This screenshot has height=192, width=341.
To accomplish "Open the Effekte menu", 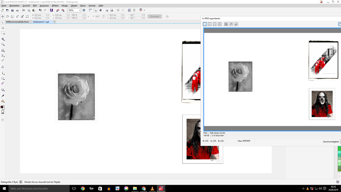I will tap(55, 6).
